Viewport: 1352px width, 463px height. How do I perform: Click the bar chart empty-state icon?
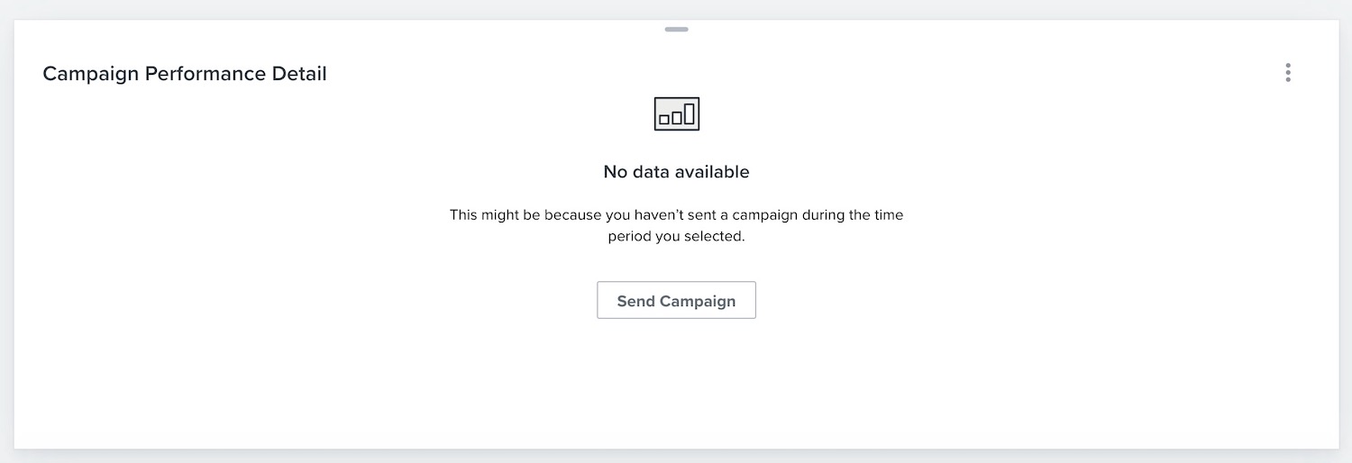coord(676,113)
